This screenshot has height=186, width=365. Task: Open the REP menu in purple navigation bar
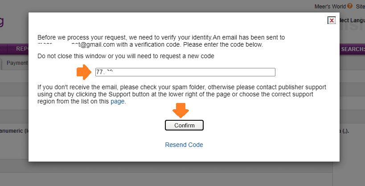[x=22, y=49]
